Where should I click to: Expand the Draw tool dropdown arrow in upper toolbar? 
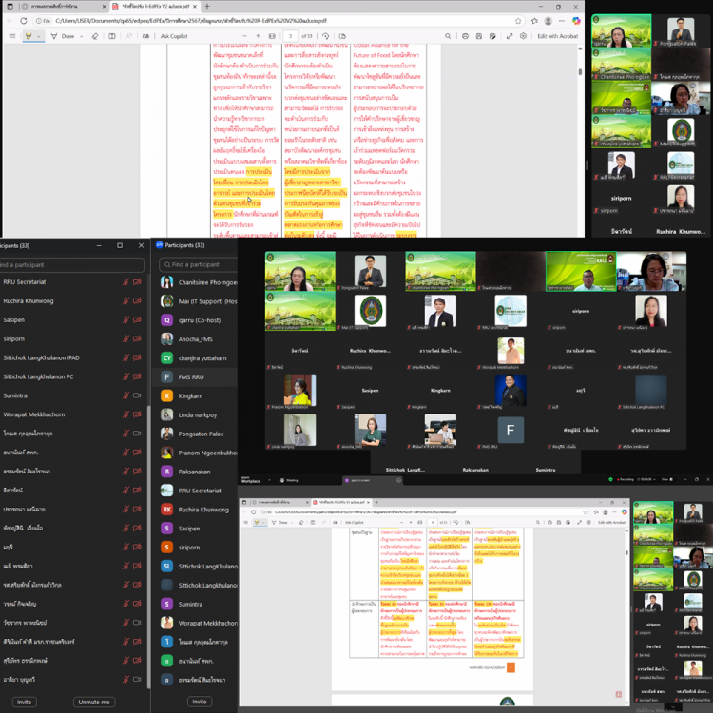82,36
